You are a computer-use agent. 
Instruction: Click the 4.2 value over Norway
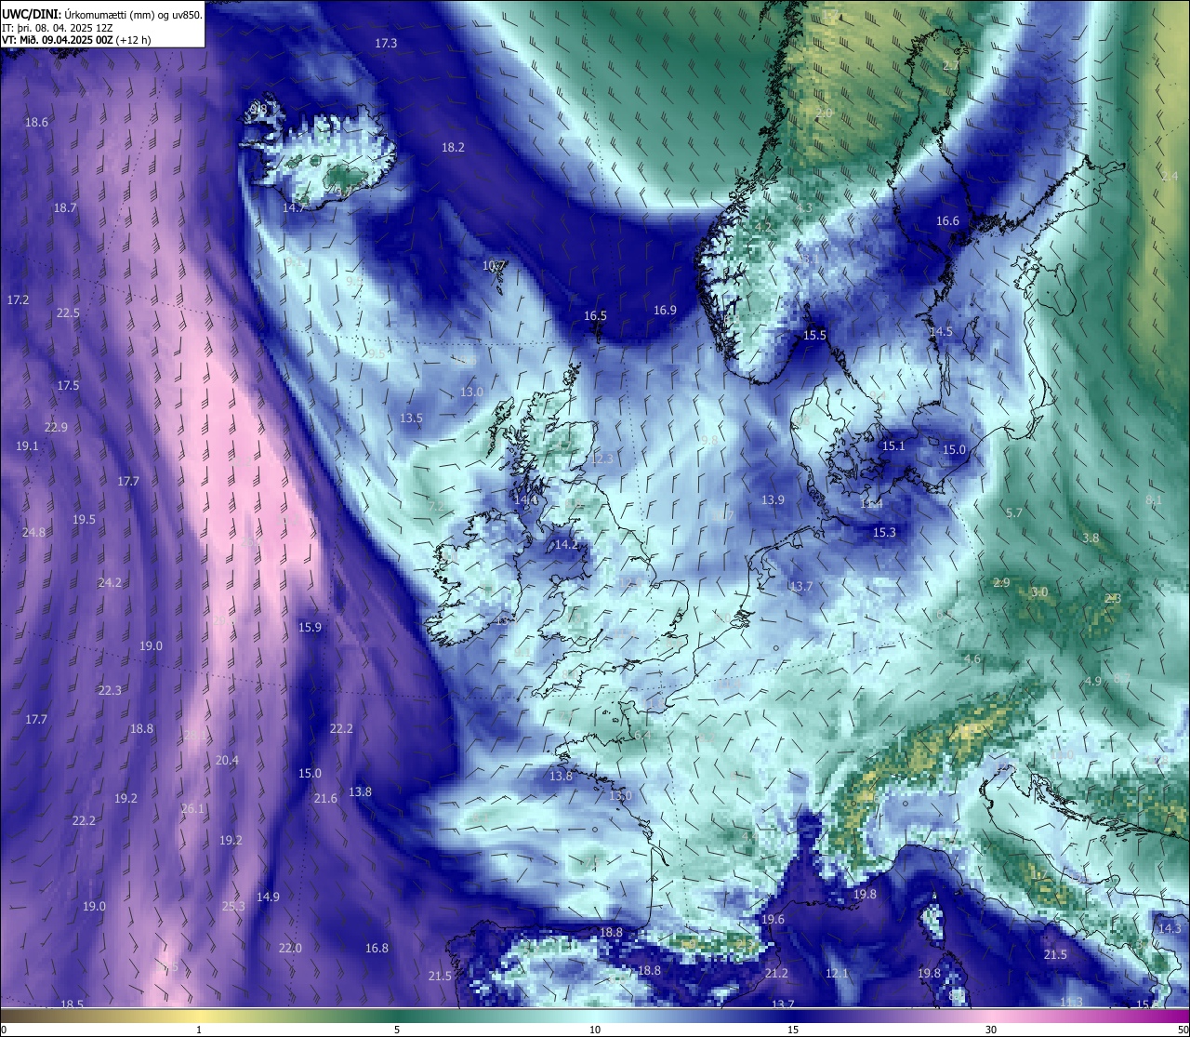point(763,227)
